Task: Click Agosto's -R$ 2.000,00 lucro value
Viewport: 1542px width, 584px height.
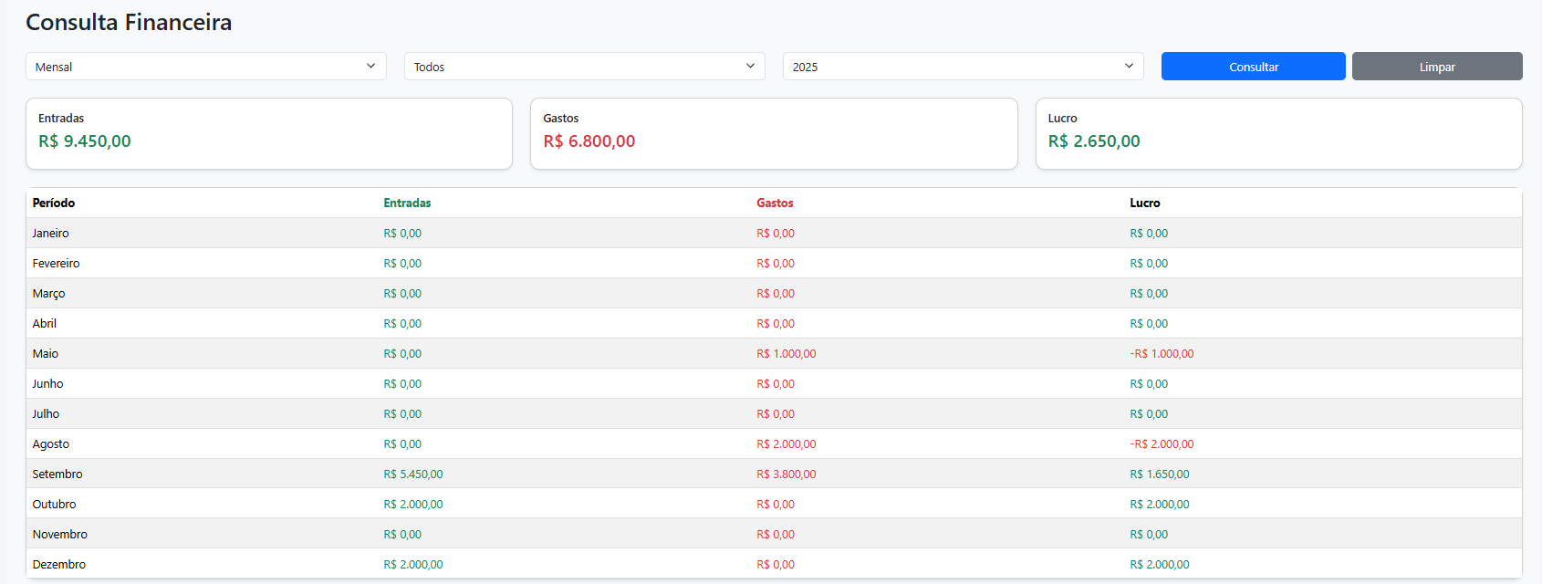Action: (x=1162, y=443)
